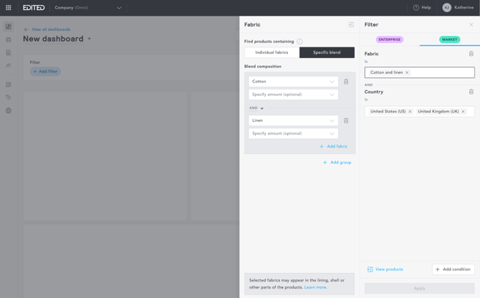Image resolution: width=480 pixels, height=298 pixels.
Task: Click the View products link
Action: (x=385, y=269)
